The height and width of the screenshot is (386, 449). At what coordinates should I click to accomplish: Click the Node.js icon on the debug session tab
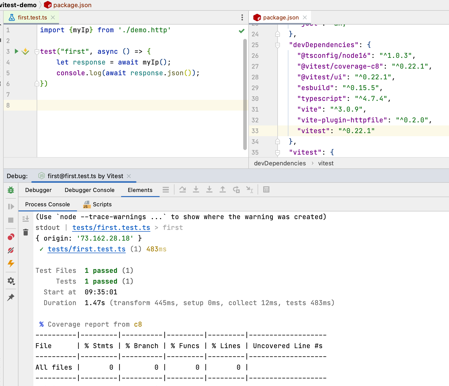coord(41,176)
